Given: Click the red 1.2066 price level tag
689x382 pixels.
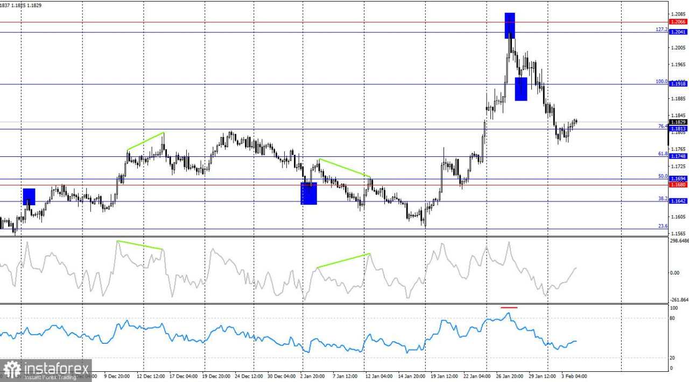Looking at the screenshot, I should click(677, 22).
